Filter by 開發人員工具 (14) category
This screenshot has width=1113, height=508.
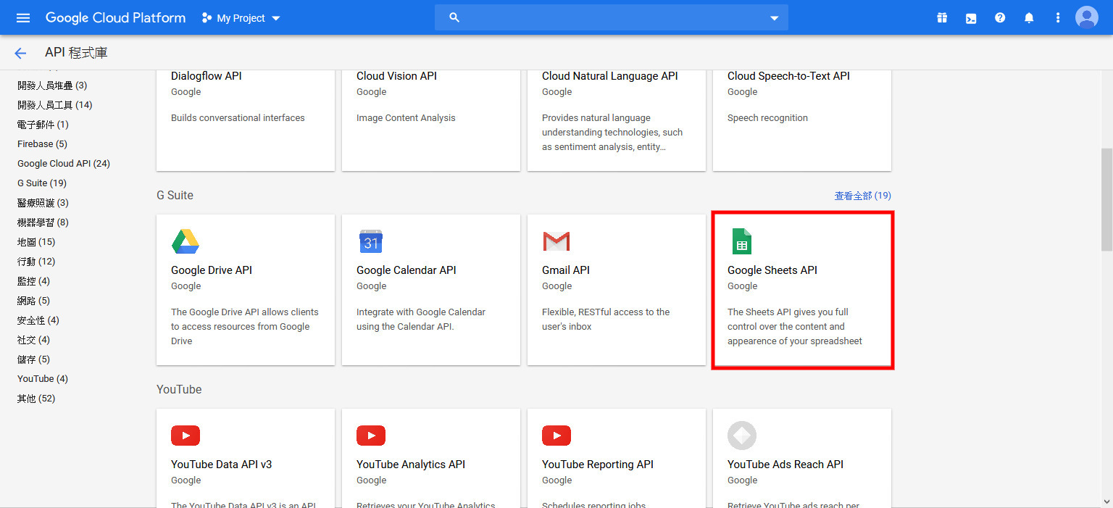point(55,105)
